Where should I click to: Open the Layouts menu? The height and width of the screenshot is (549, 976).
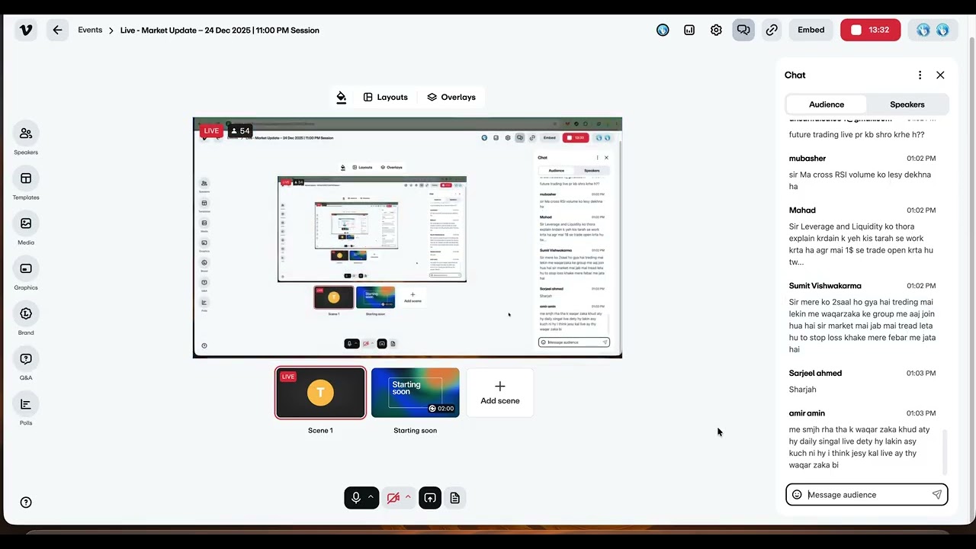pyautogui.click(x=385, y=97)
